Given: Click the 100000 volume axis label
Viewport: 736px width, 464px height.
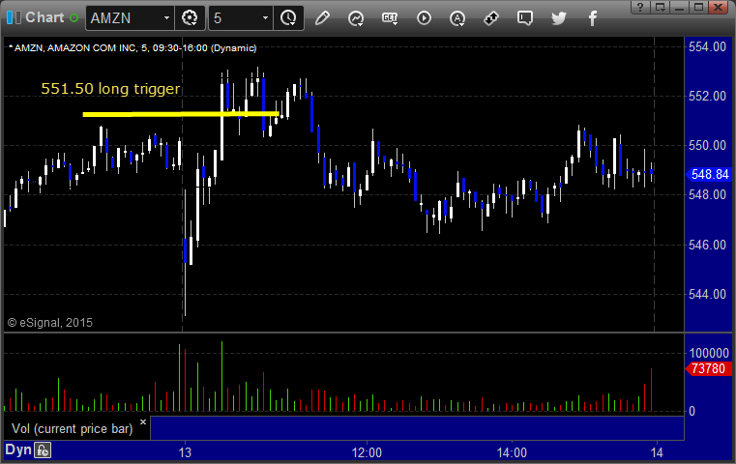Looking at the screenshot, I should pos(709,353).
